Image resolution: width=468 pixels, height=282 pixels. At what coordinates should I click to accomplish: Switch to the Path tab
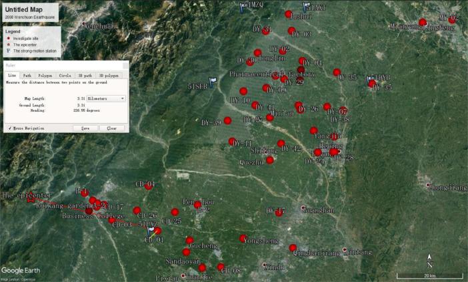tap(27, 76)
